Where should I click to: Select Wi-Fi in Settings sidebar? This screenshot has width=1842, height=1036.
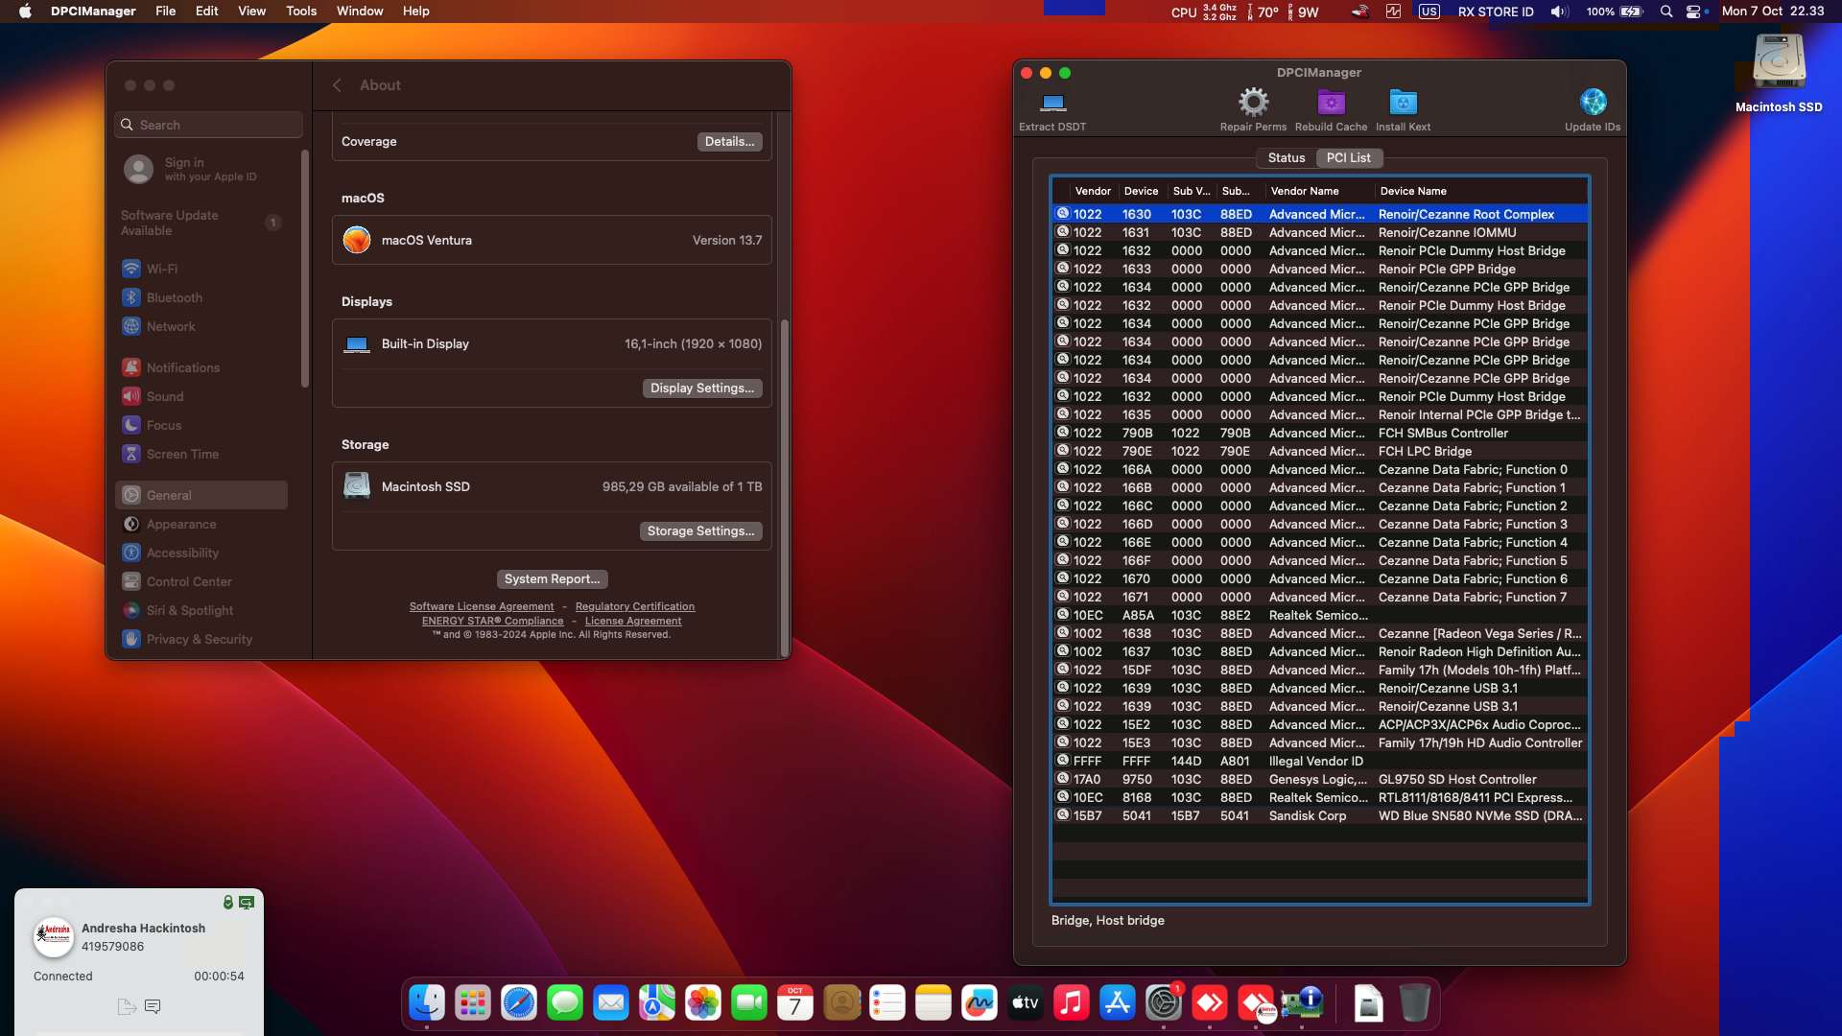(x=201, y=269)
